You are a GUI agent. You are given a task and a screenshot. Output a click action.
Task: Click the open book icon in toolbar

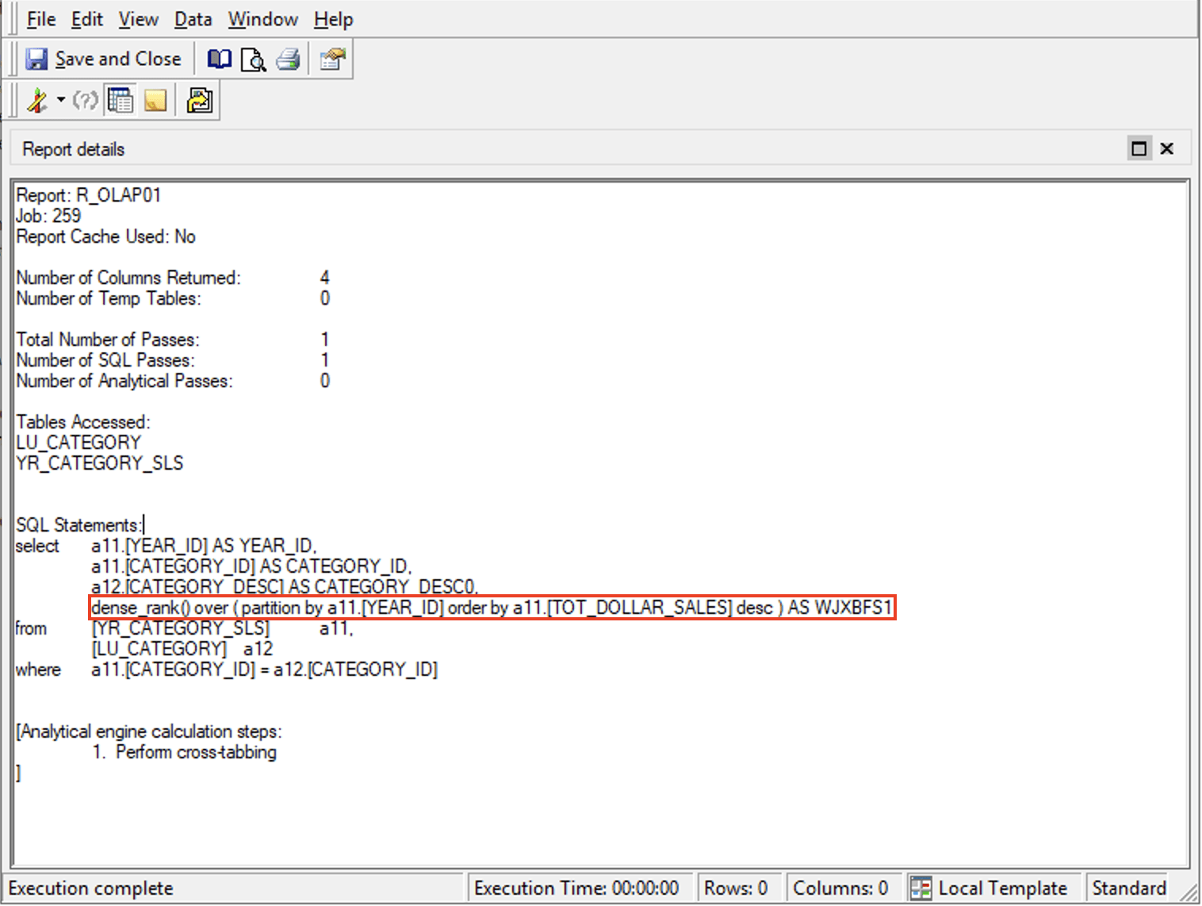click(219, 60)
